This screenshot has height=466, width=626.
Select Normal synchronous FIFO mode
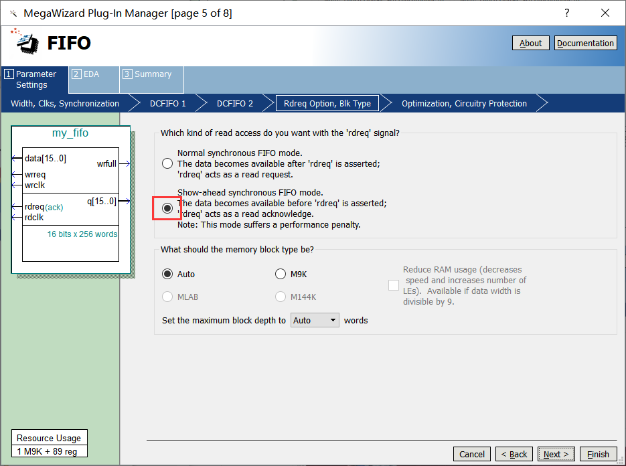pyautogui.click(x=167, y=163)
